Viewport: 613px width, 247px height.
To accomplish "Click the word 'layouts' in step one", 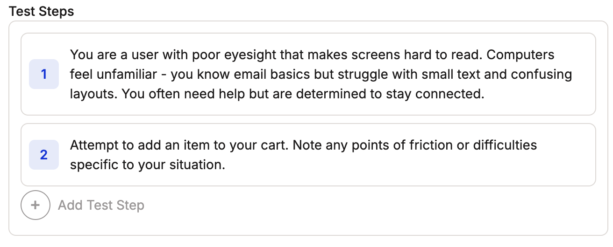I will (93, 94).
